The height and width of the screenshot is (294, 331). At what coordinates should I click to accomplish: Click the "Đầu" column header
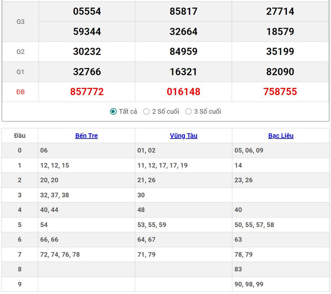[x=20, y=136]
